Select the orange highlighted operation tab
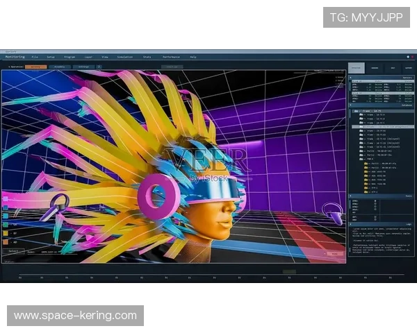Image resolution: width=417 pixels, height=333 pixels. pos(36,67)
